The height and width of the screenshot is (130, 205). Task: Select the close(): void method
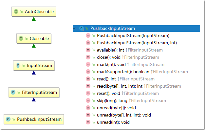tap(109, 57)
